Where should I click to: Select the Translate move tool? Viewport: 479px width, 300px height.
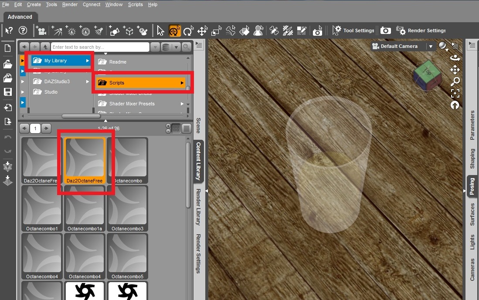[x=202, y=30]
